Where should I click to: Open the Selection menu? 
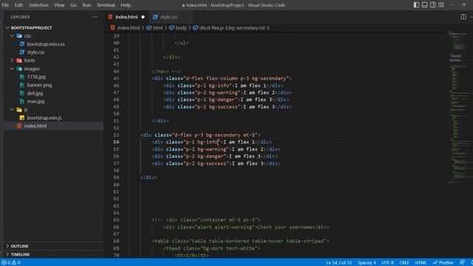(38, 5)
